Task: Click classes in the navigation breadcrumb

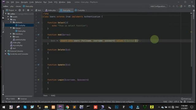Action: (18, 6)
